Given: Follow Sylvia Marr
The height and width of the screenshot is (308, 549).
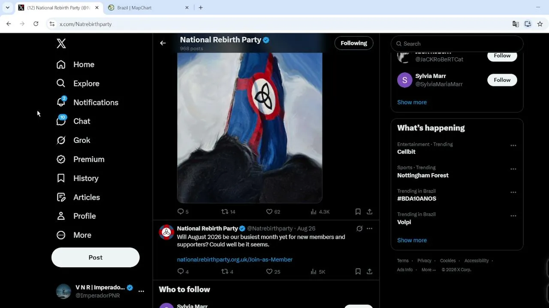Looking at the screenshot, I should tap(502, 80).
